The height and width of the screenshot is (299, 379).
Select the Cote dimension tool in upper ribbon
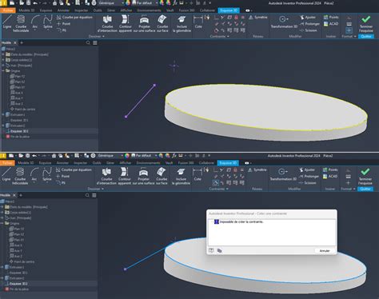pos(198,22)
